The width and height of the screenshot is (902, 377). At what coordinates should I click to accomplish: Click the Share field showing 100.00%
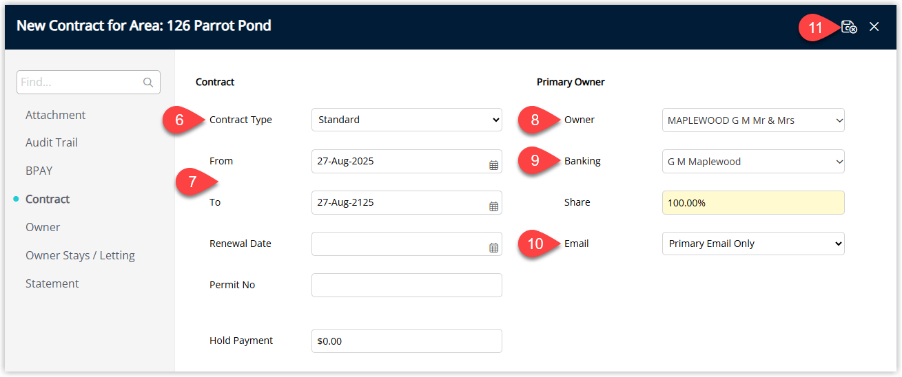pyautogui.click(x=753, y=202)
